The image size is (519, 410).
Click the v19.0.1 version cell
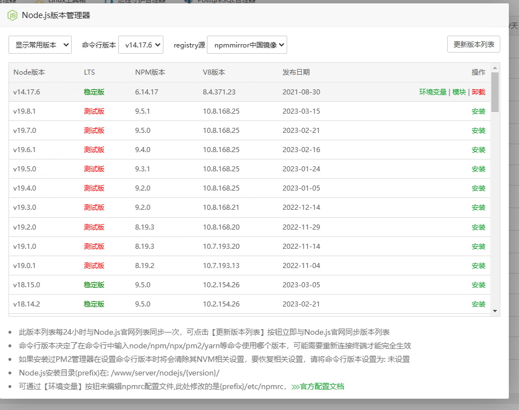[x=24, y=266]
